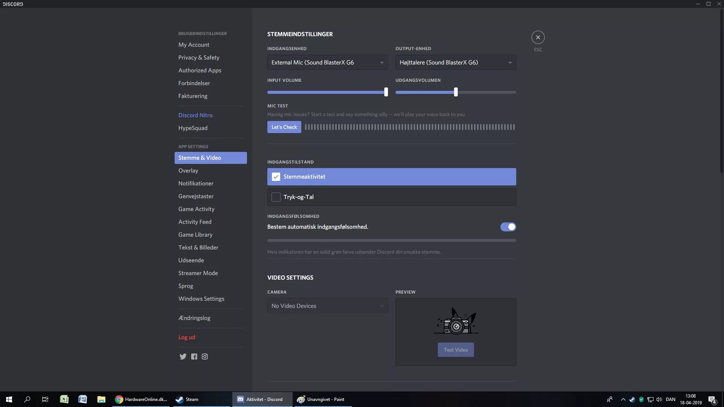
Task: Switch to the Steam taskbar window
Action: [x=202, y=399]
